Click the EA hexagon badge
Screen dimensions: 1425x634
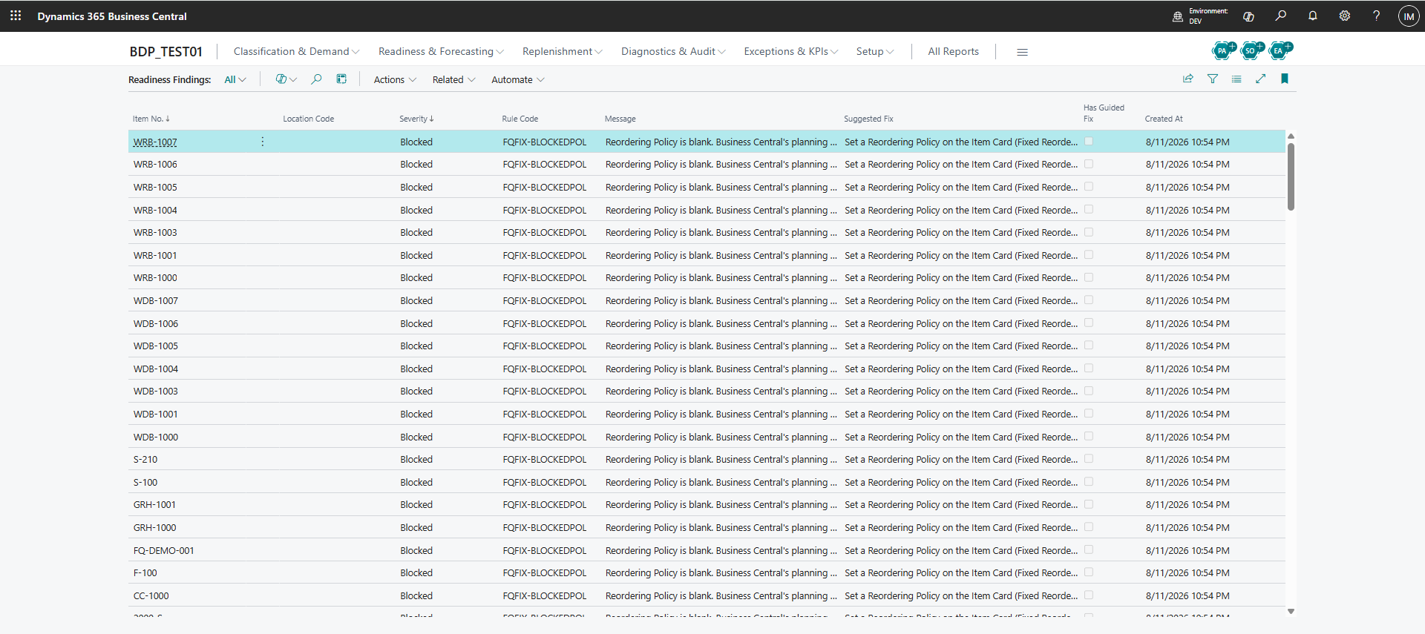point(1280,50)
